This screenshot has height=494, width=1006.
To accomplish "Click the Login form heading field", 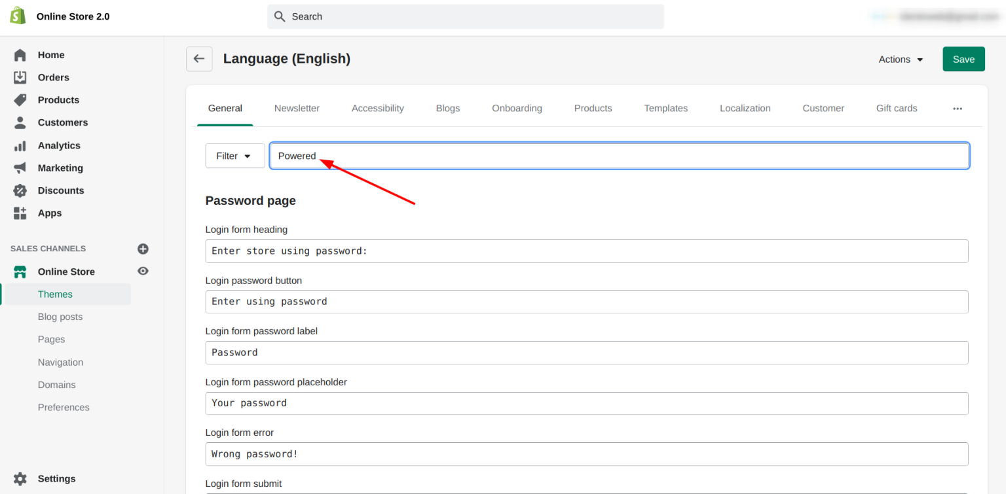I will pyautogui.click(x=586, y=251).
